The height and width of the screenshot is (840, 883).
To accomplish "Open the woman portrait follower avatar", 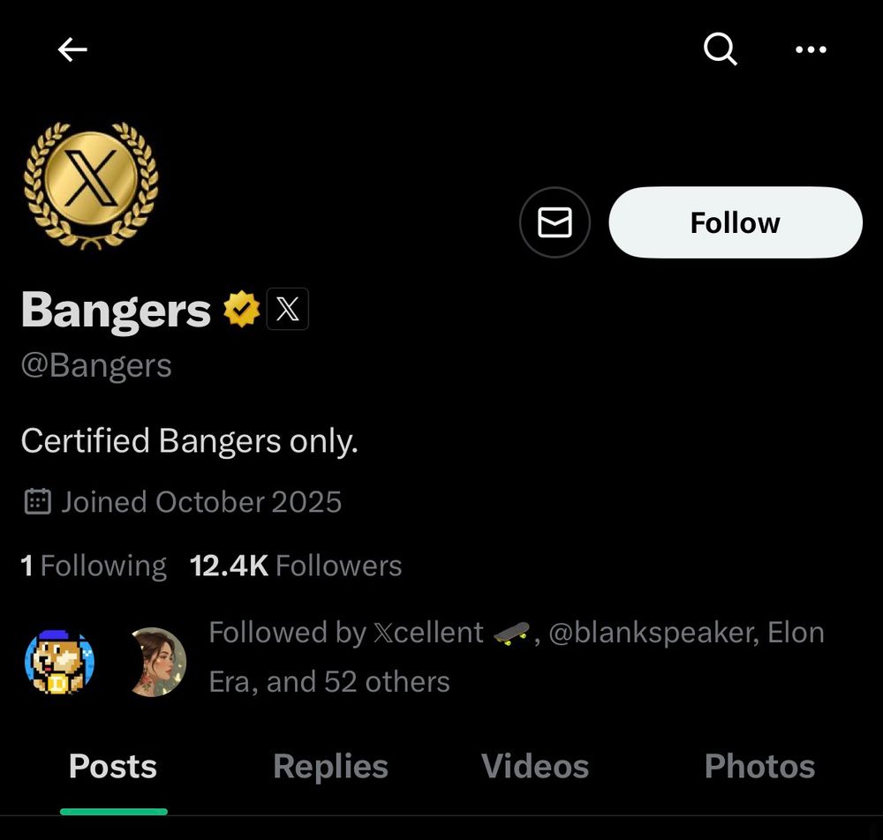I will (157, 663).
